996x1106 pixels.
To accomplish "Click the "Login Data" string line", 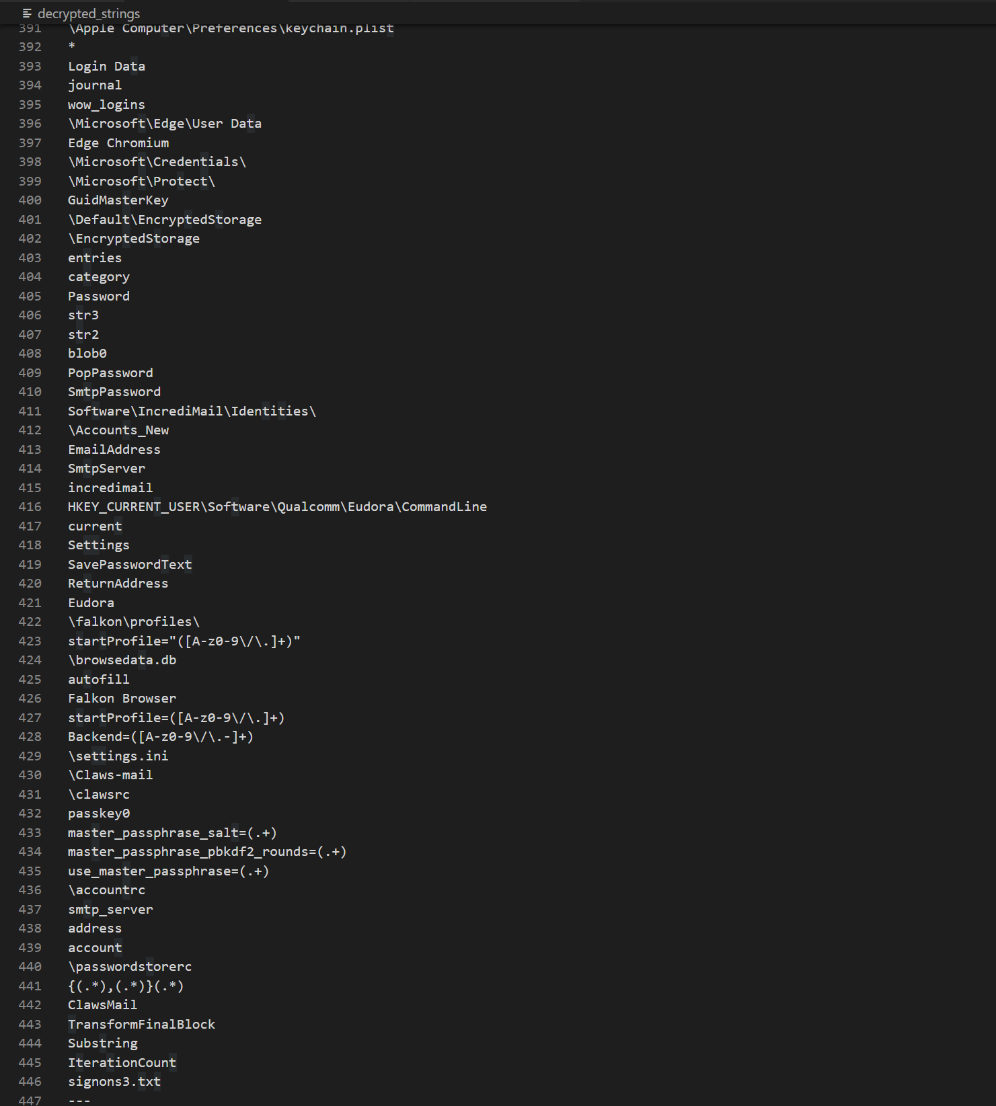I will (x=106, y=67).
